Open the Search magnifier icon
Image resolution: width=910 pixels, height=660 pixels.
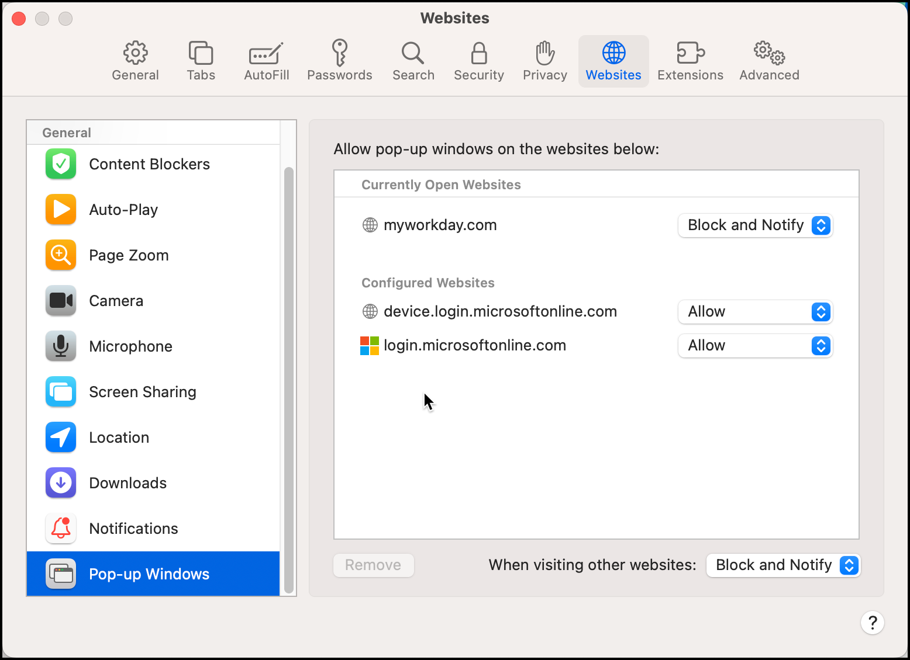(x=413, y=53)
